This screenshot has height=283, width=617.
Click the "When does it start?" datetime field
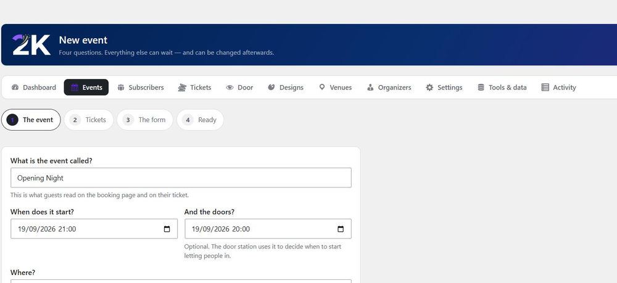click(94, 229)
